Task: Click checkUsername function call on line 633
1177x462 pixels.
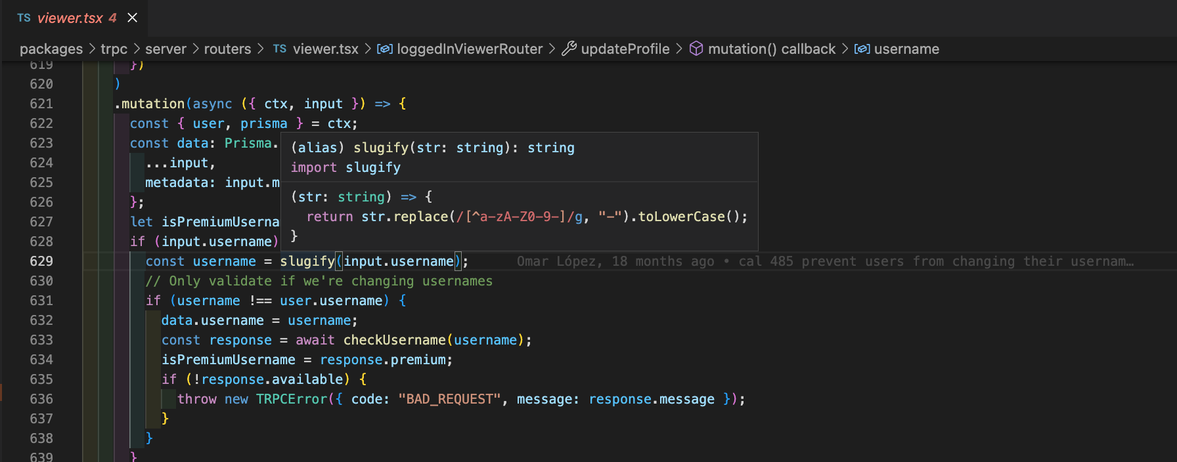Action: click(x=394, y=340)
